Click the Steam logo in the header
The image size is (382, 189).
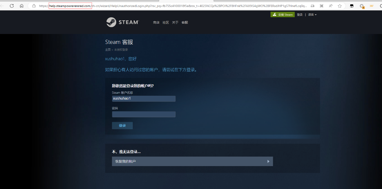coord(123,22)
